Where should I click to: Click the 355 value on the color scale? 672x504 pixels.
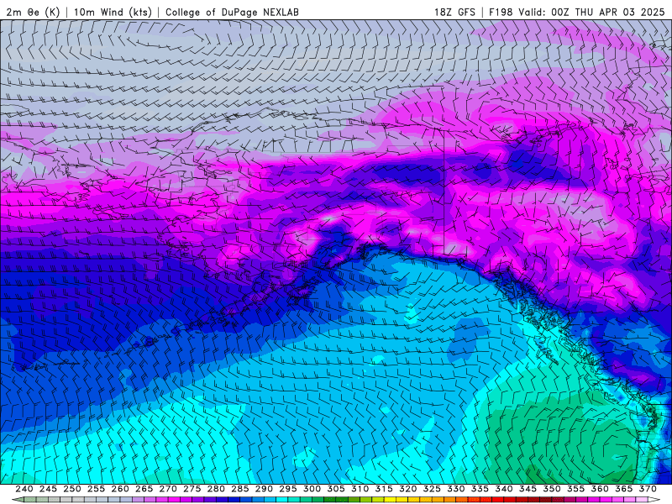(x=576, y=489)
